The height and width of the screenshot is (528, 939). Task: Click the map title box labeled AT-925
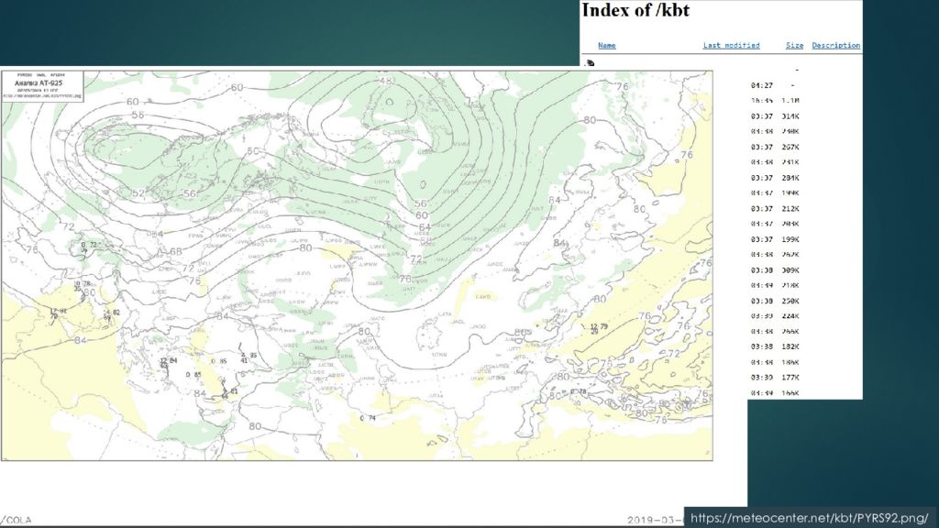point(42,85)
